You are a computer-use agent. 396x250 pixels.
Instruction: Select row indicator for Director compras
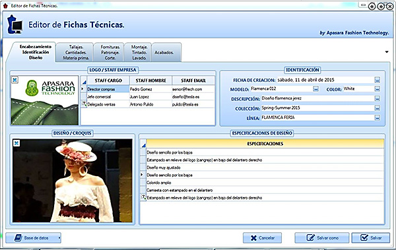[x=84, y=89]
